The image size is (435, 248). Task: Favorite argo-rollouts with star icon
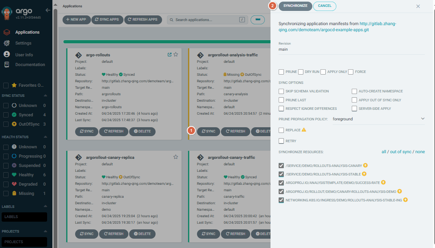click(175, 55)
